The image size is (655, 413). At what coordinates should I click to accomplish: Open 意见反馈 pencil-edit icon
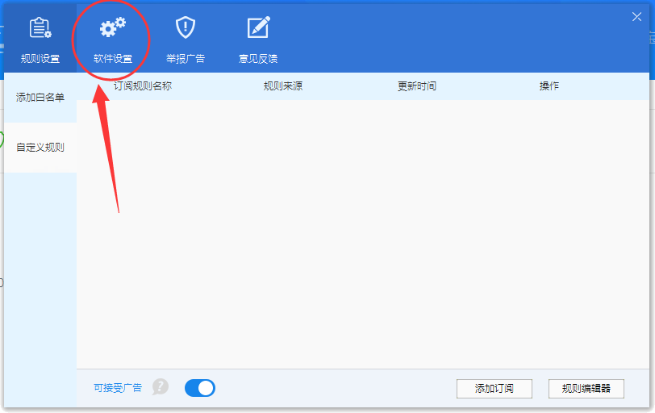(x=259, y=27)
